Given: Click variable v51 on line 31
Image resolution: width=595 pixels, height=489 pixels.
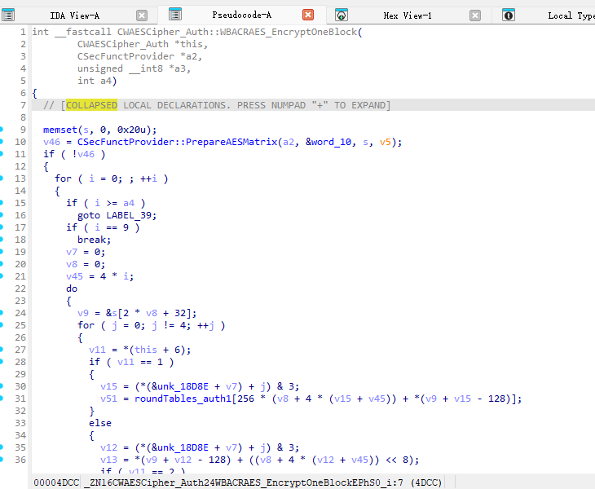Looking at the screenshot, I should pyautogui.click(x=108, y=399).
